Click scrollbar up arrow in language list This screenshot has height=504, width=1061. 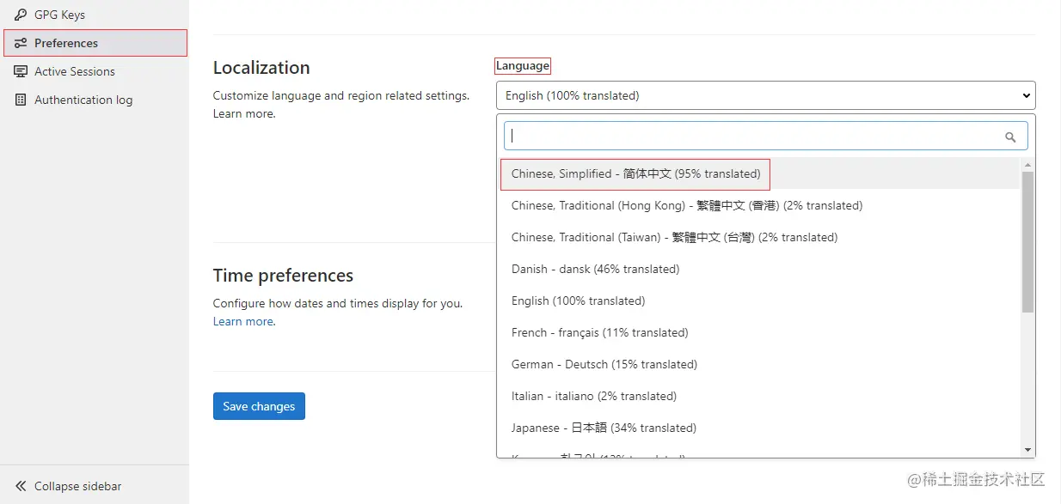tap(1027, 164)
